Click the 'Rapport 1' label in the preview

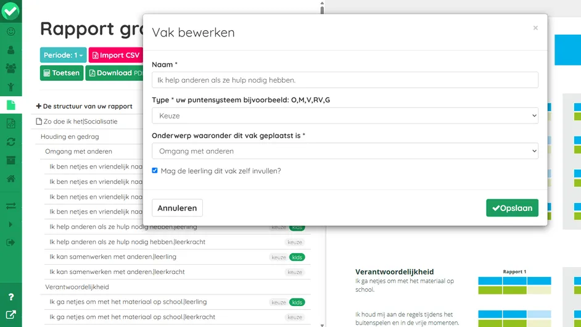tap(514, 271)
